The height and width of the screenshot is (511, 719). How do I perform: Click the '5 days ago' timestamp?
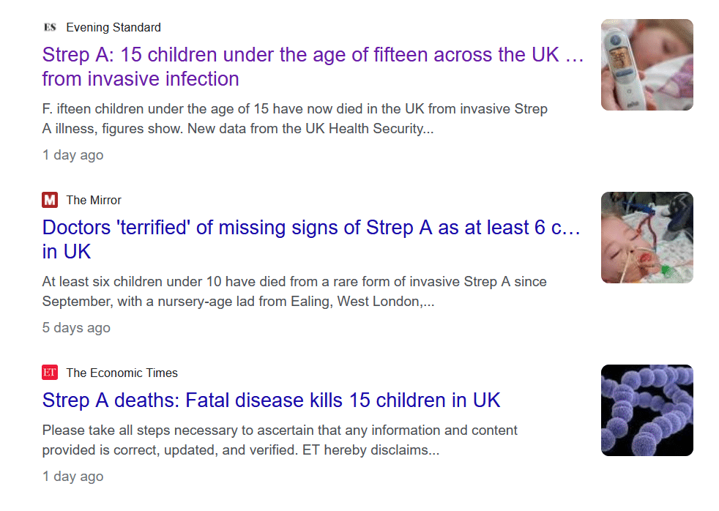[x=76, y=328]
